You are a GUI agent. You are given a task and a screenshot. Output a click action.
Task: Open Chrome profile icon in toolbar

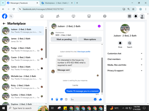pyautogui.click(x=140, y=9)
